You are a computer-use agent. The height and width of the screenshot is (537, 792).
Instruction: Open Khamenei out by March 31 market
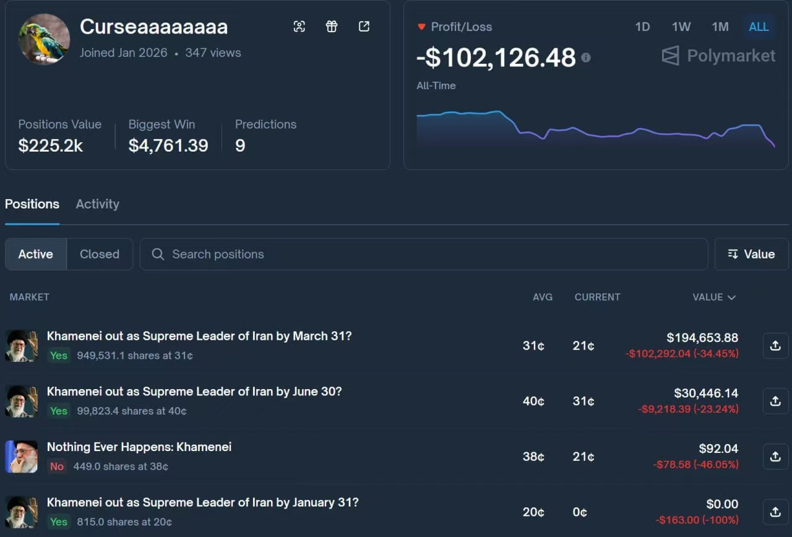[199, 336]
